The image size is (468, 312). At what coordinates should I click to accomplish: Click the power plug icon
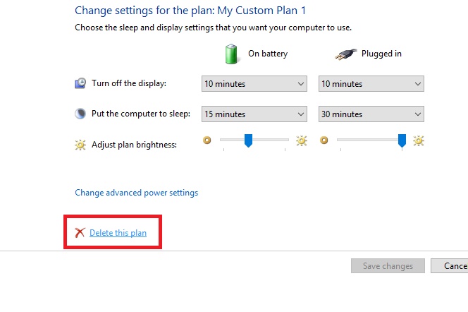[345, 54]
